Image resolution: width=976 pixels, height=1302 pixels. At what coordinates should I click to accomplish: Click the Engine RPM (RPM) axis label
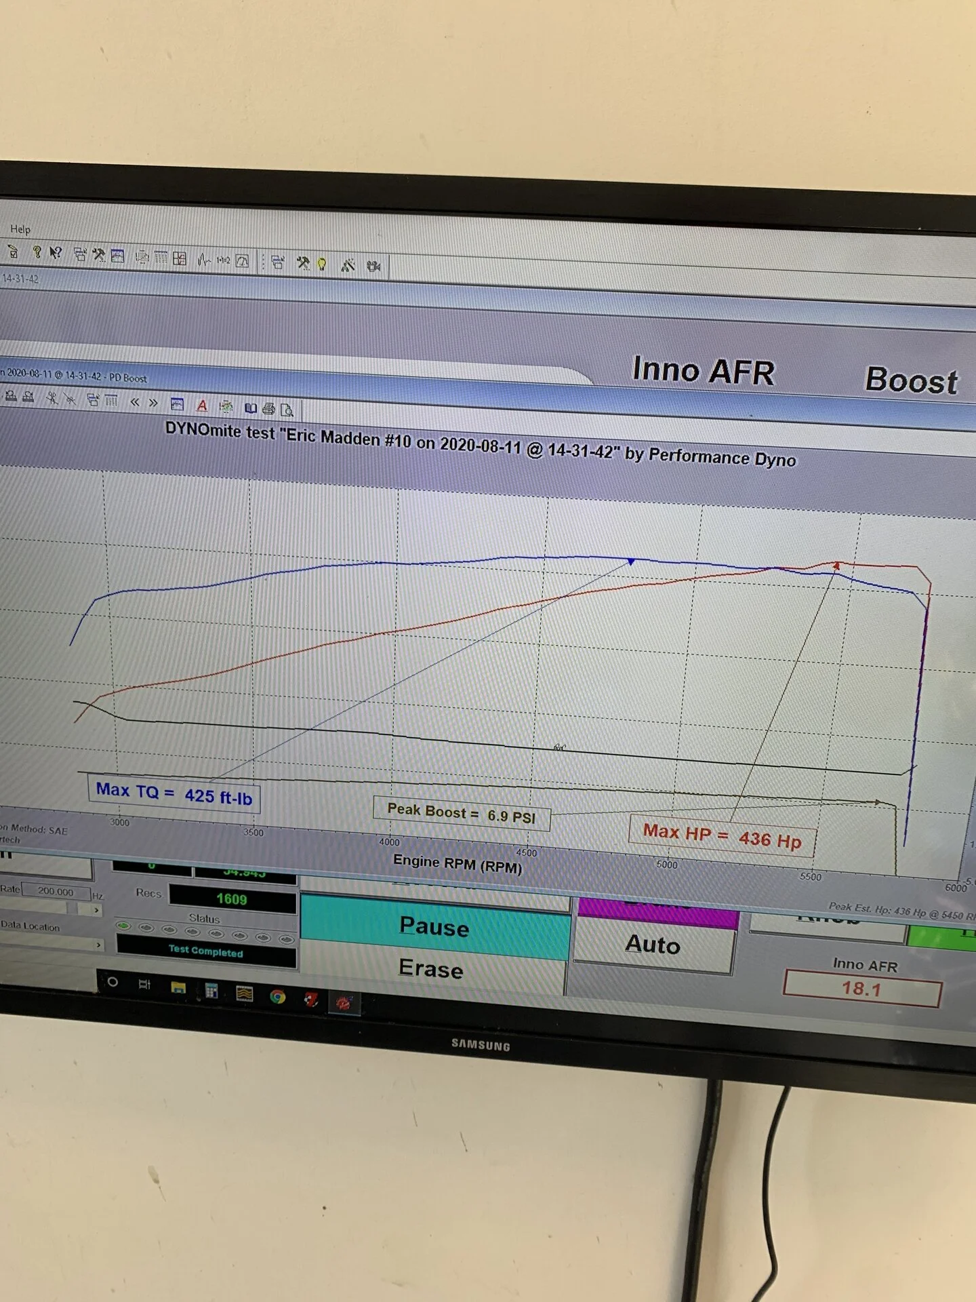(x=457, y=863)
